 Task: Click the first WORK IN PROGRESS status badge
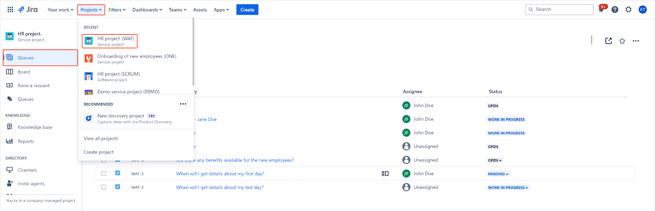point(506,119)
